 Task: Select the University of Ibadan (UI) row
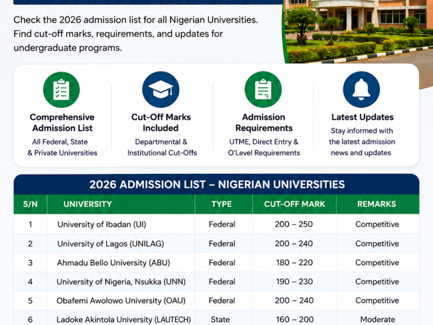pos(216,224)
